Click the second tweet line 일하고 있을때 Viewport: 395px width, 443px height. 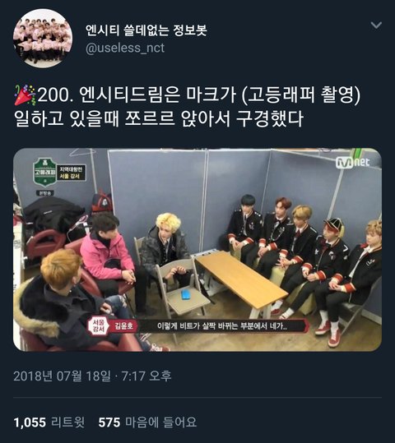pyautogui.click(x=159, y=118)
